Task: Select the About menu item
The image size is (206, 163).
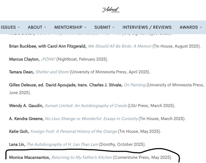Action: (x=35, y=27)
